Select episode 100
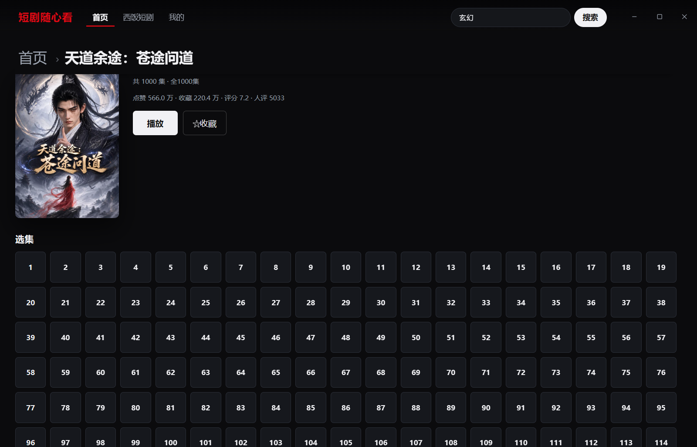This screenshot has height=447, width=697. coord(171,438)
